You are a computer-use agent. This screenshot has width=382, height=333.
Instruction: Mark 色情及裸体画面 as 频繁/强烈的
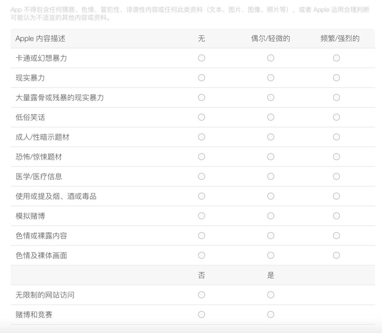[336, 255]
